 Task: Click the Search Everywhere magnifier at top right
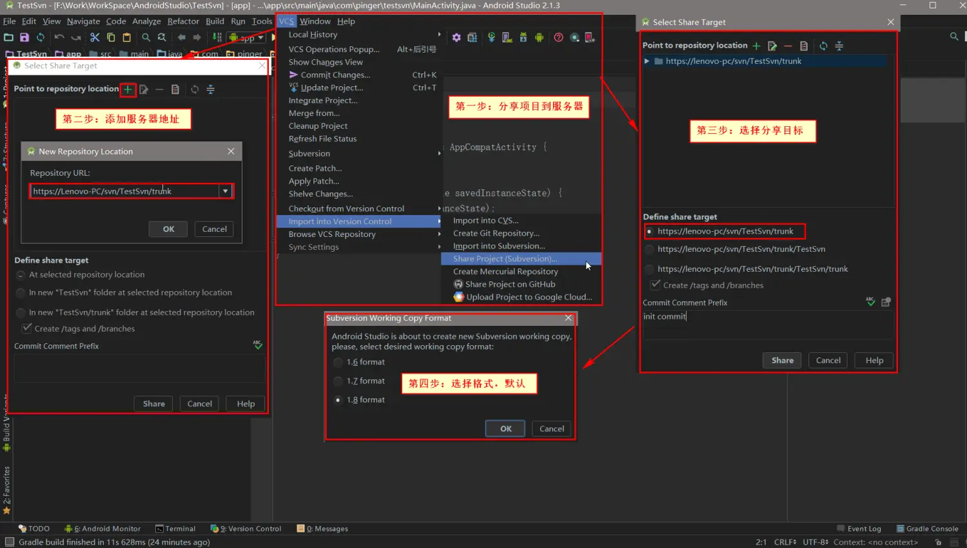pos(954,37)
